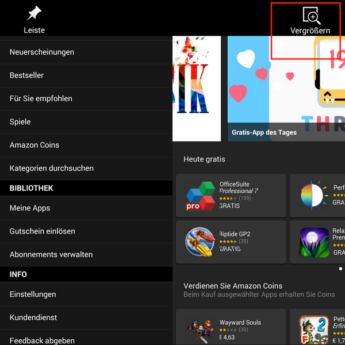Tap the € 4,63 price of Wayward Souls
The width and height of the screenshot is (345, 345).
click(227, 338)
